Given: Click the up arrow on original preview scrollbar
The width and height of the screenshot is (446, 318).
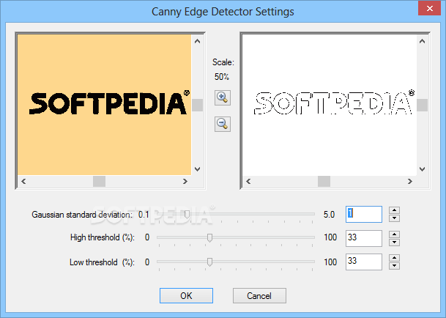Looking at the screenshot, I should (x=198, y=41).
